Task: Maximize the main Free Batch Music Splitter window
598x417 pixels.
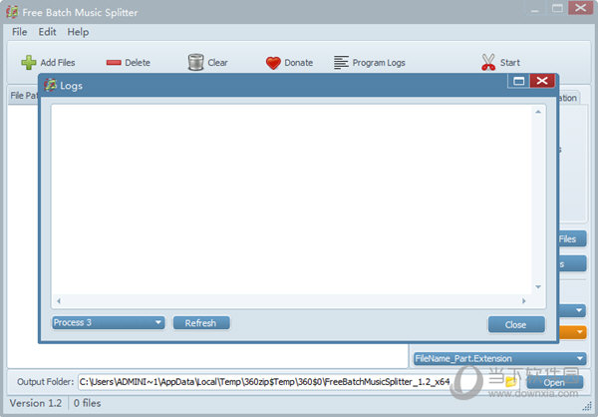Action: click(x=557, y=8)
